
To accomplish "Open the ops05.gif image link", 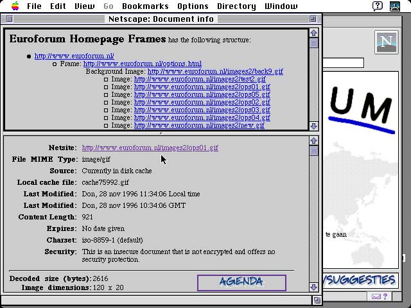I will pos(202,94).
